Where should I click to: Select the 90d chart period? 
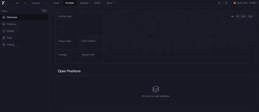click(x=250, y=16)
